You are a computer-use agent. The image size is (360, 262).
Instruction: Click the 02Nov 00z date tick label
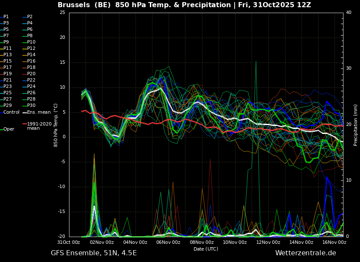(x=102, y=242)
